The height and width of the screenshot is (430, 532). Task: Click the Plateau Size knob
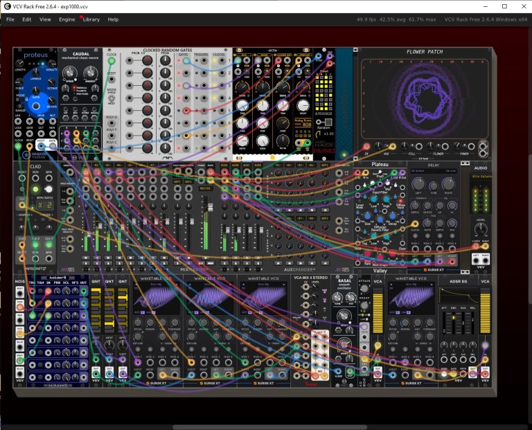367,216
